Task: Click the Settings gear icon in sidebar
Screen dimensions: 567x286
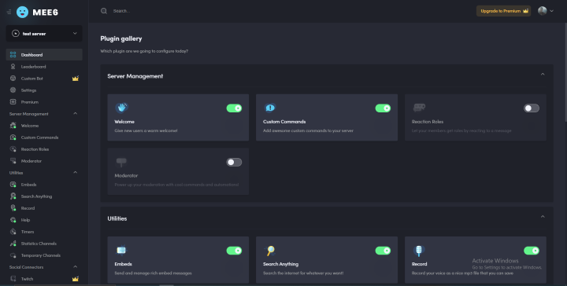Action: coord(13,90)
